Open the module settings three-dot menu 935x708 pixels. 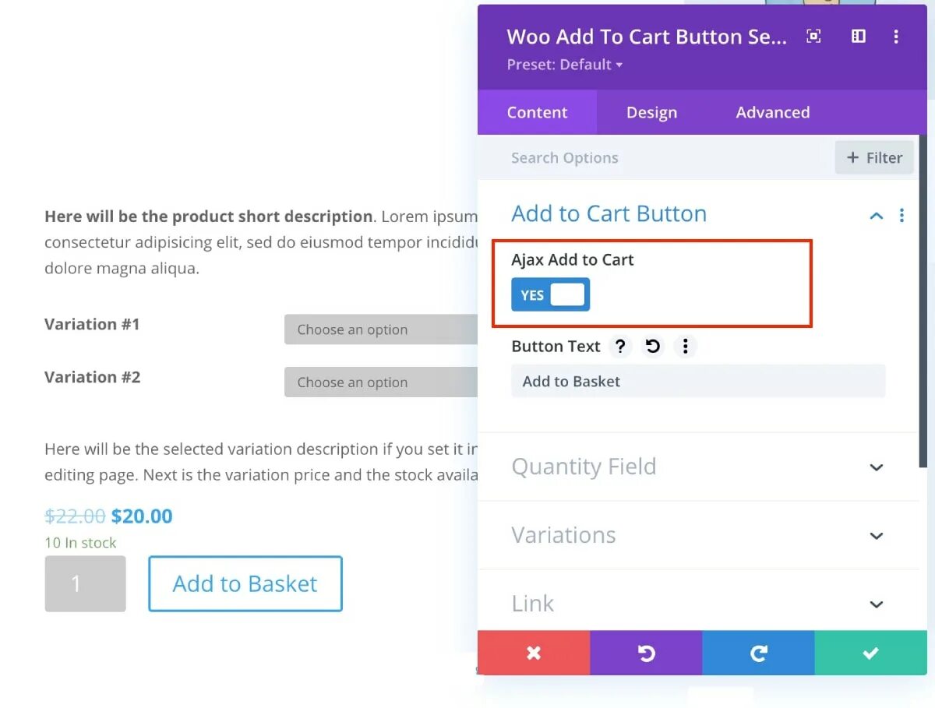click(x=896, y=37)
